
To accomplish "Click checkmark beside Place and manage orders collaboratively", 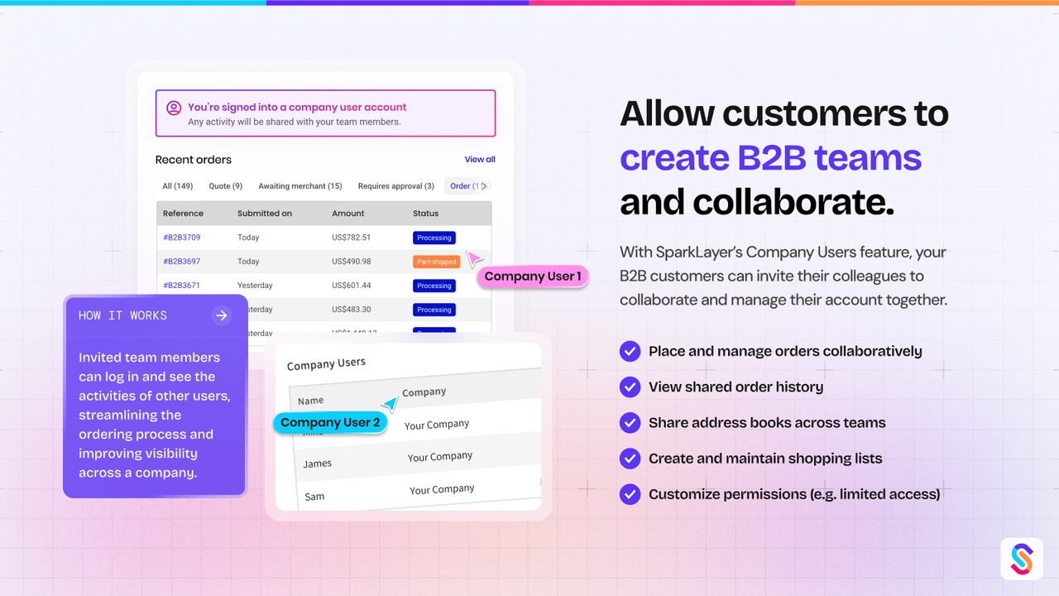I will [630, 351].
